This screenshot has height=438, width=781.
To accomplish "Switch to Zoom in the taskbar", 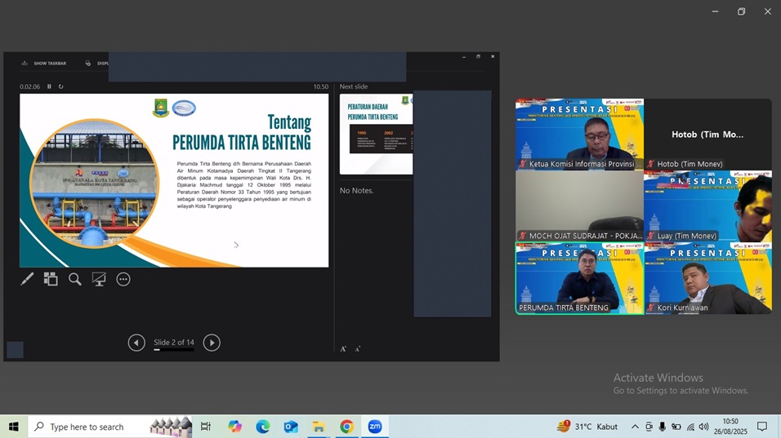I will point(374,427).
